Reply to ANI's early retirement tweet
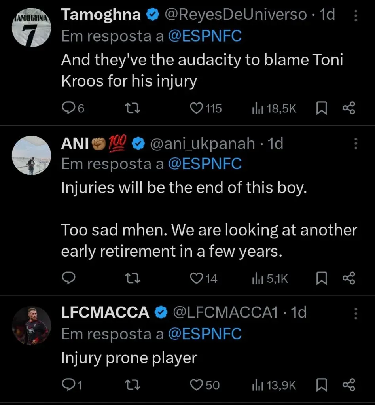Image resolution: width=375 pixels, height=405 pixels. (x=70, y=278)
